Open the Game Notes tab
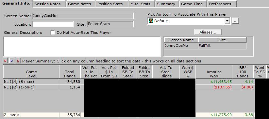 click(81, 4)
